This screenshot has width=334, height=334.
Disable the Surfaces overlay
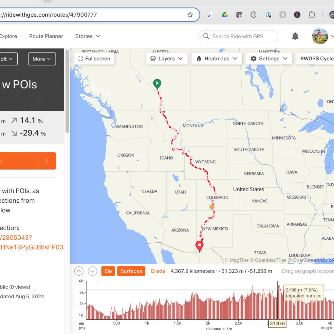click(131, 271)
